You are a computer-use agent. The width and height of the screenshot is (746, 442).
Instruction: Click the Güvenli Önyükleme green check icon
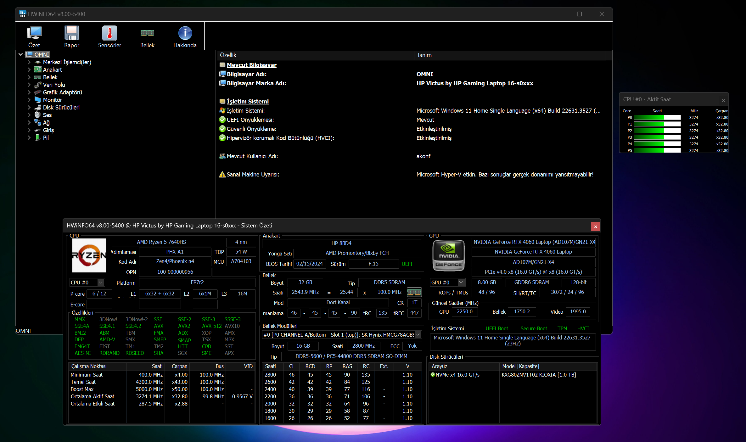222,129
